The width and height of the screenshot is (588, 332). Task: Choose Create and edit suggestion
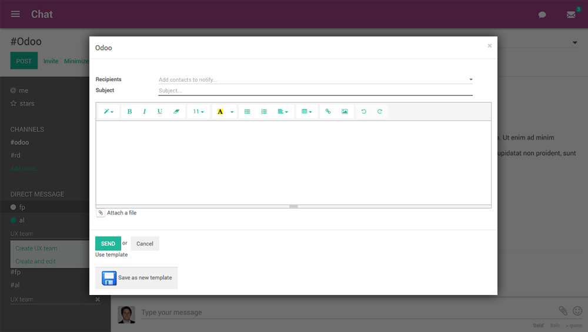click(x=36, y=261)
